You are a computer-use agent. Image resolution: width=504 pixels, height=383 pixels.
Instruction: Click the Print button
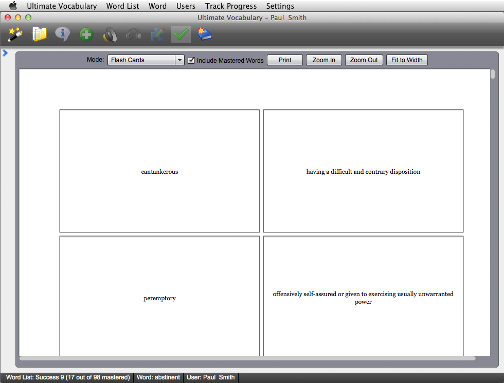coord(285,60)
